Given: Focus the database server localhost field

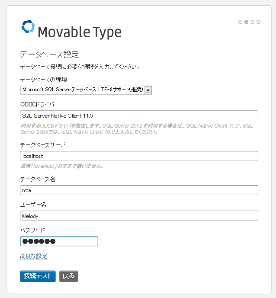Looking at the screenshot, I should point(139,156).
